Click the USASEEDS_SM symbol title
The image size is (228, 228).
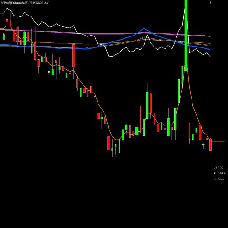pyautogui.click(x=38, y=3)
